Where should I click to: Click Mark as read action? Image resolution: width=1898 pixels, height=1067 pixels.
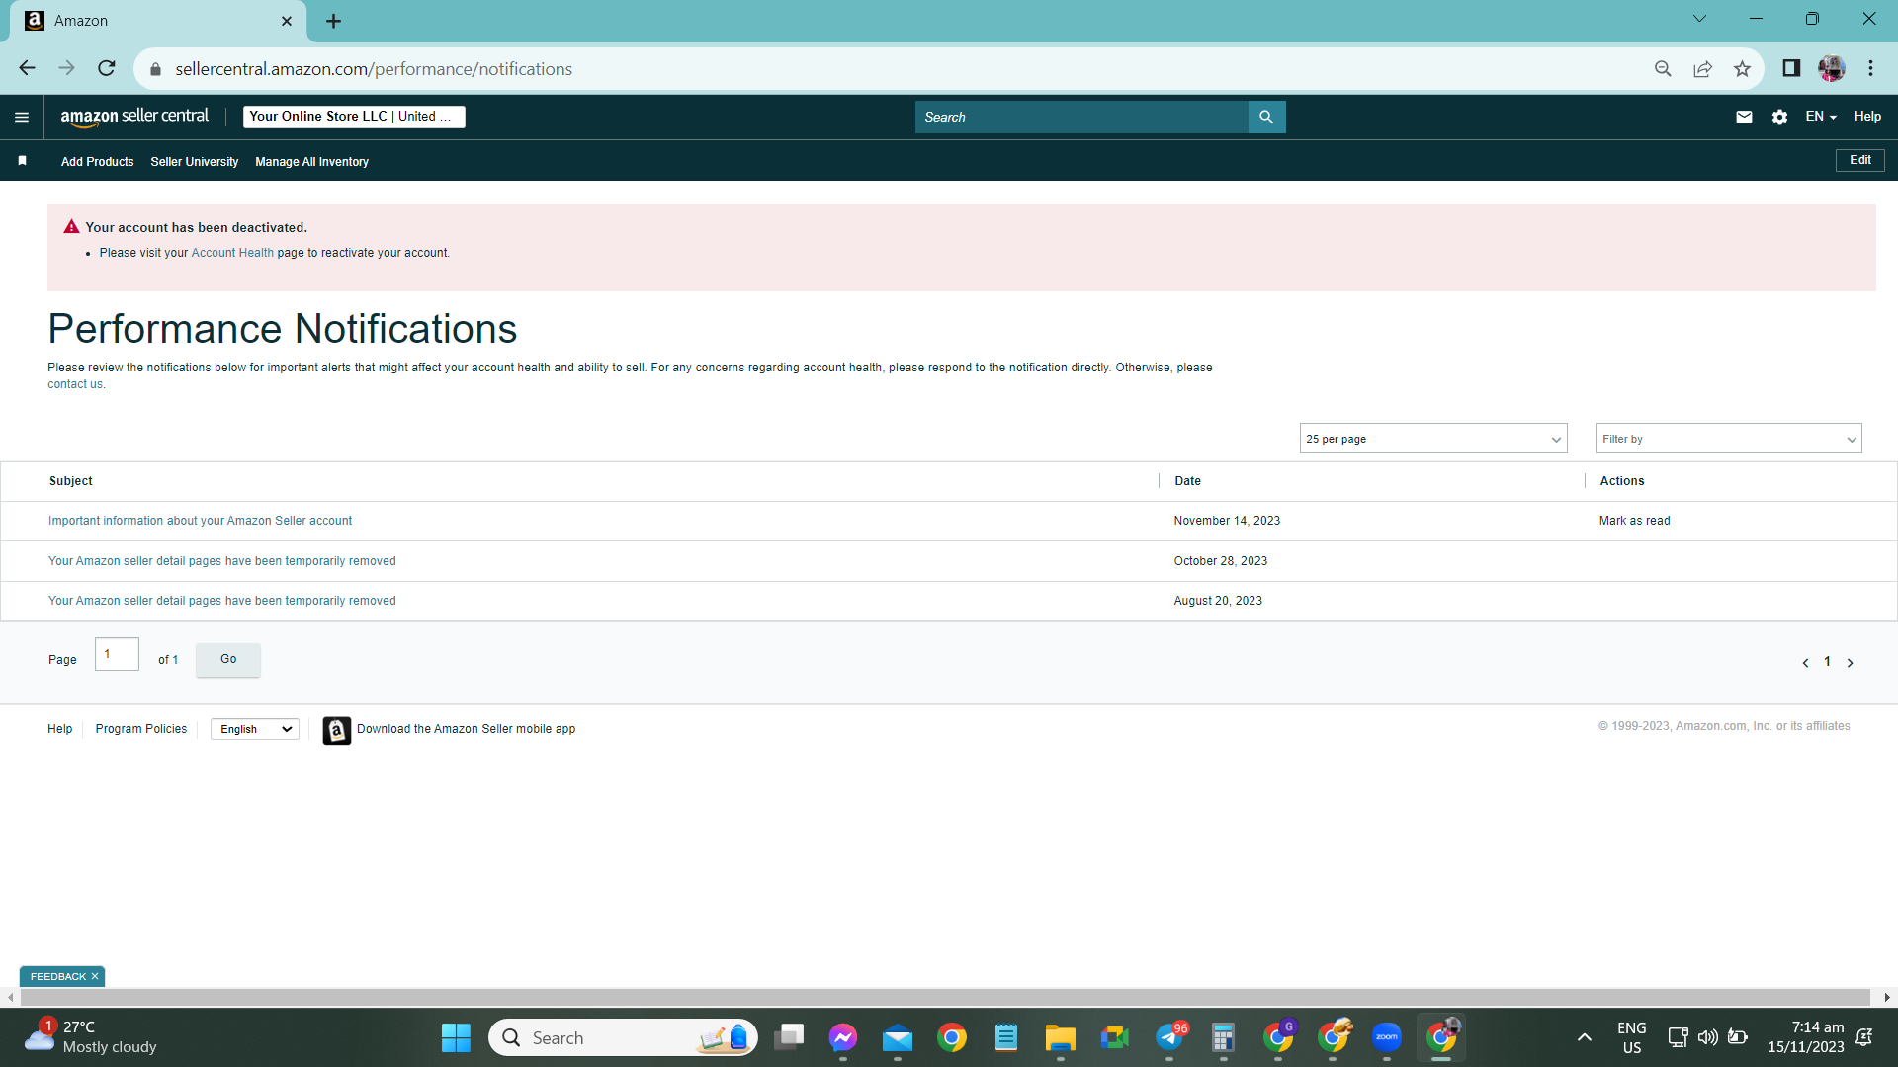[x=1635, y=521]
